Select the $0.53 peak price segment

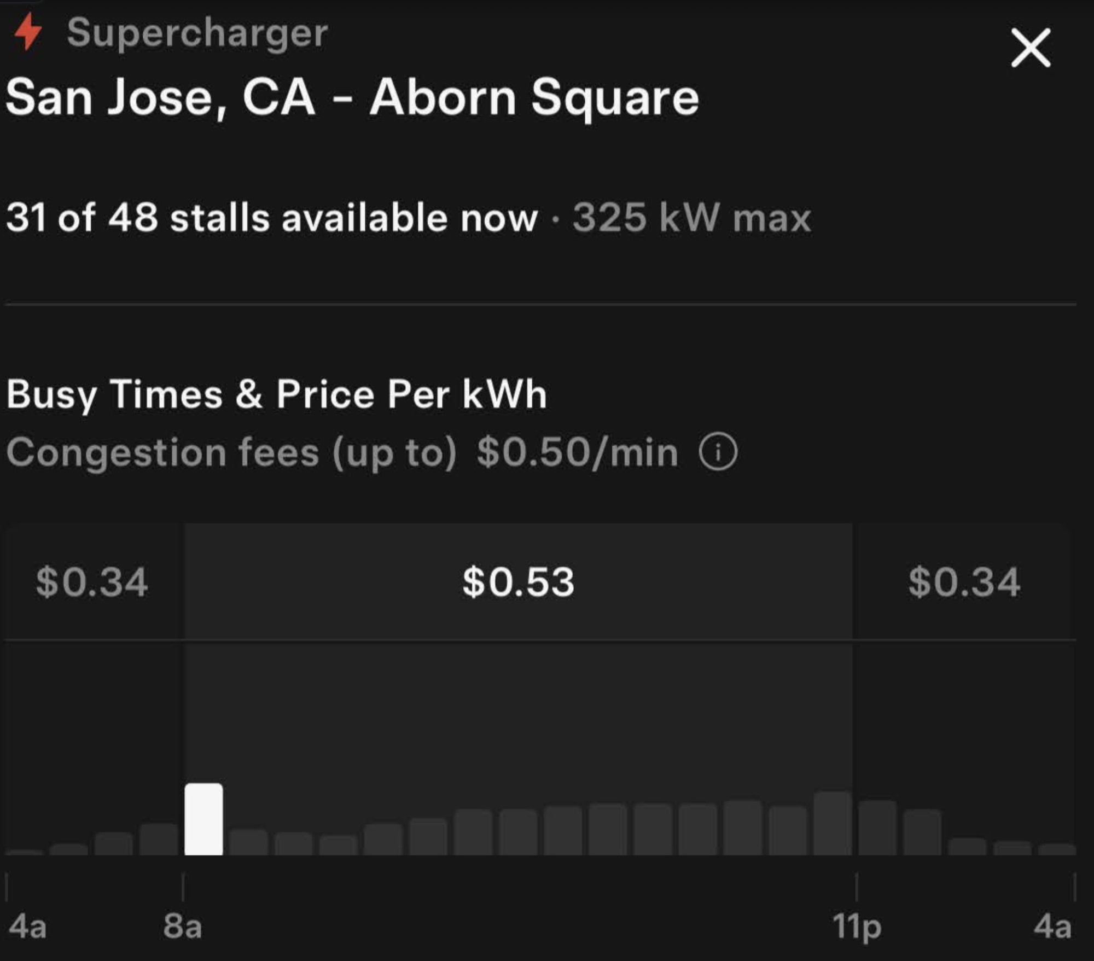[518, 581]
